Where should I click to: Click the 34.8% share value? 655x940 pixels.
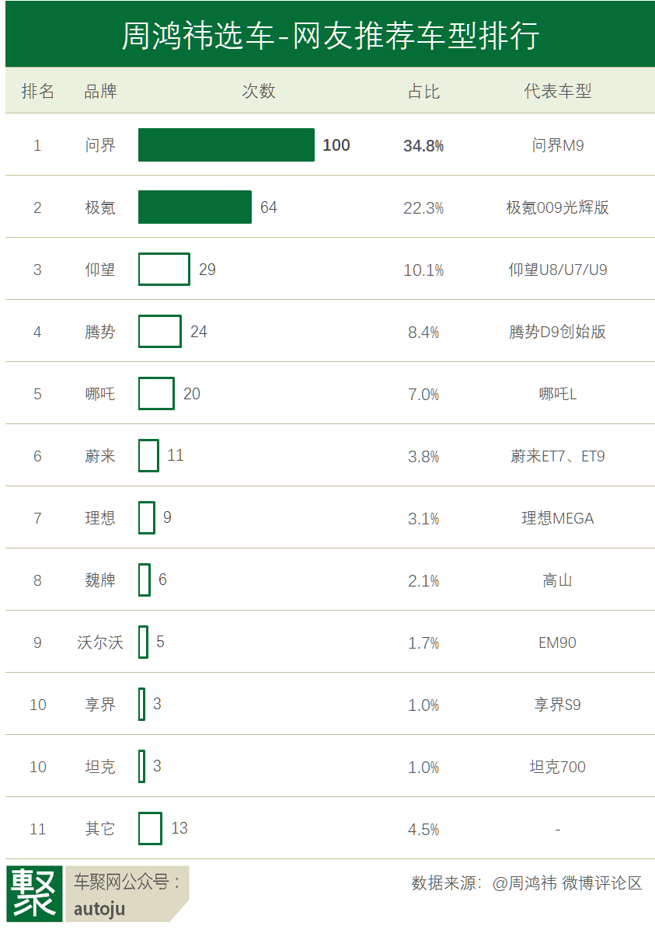(x=423, y=145)
